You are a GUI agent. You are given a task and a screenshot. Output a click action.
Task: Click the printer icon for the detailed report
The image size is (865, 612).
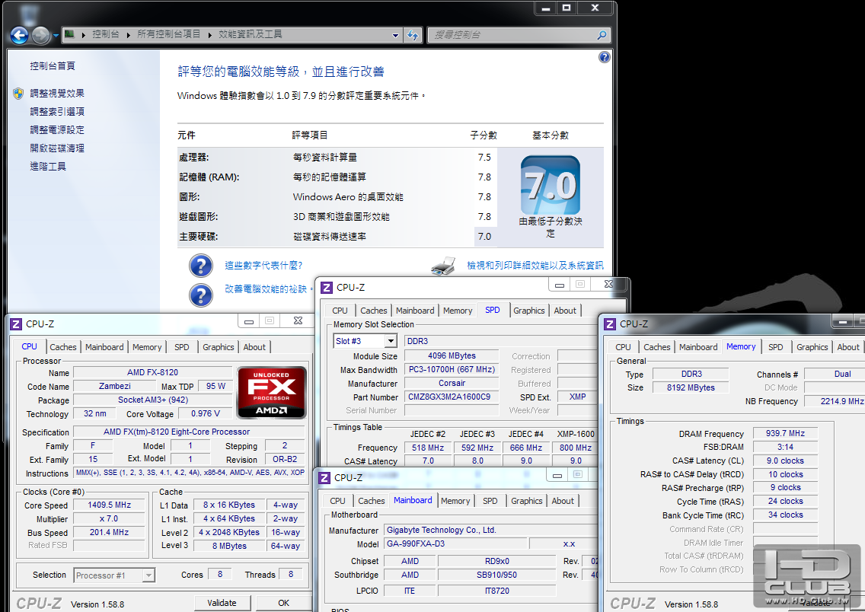click(x=443, y=265)
